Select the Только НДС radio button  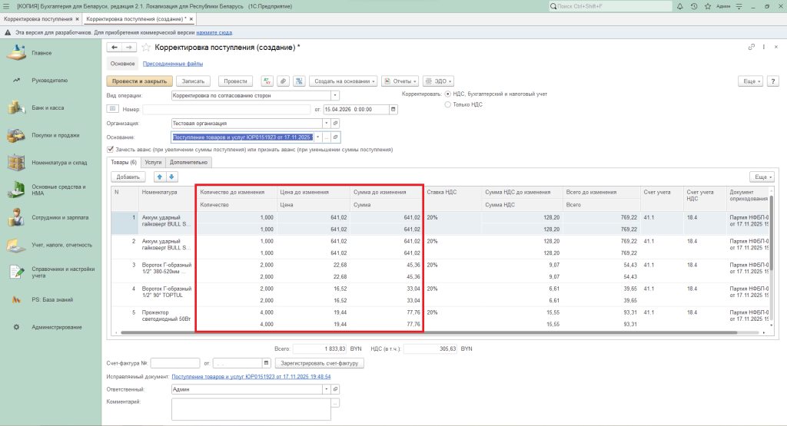pos(448,104)
